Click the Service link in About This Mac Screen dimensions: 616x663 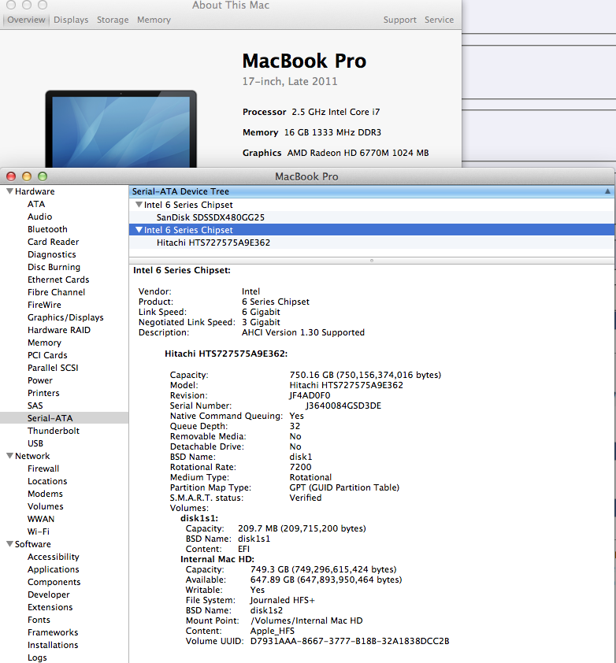(439, 20)
